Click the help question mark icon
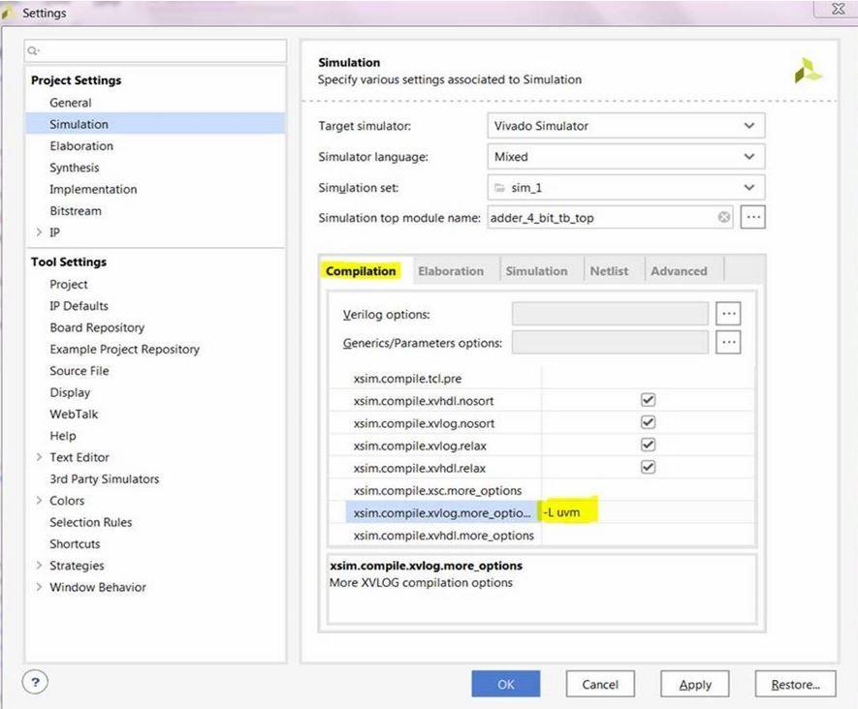 pos(36,682)
